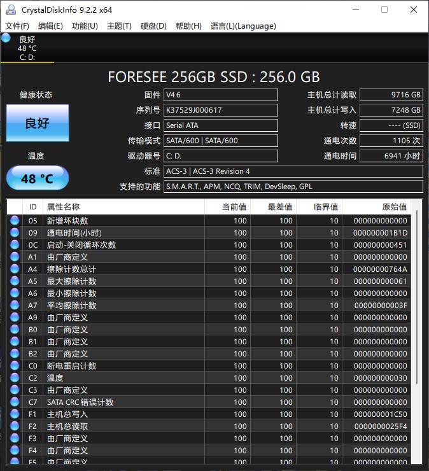Click the standard field ACS-3 Revision 4
Image resolution: width=429 pixels, height=471 pixels.
click(293, 171)
